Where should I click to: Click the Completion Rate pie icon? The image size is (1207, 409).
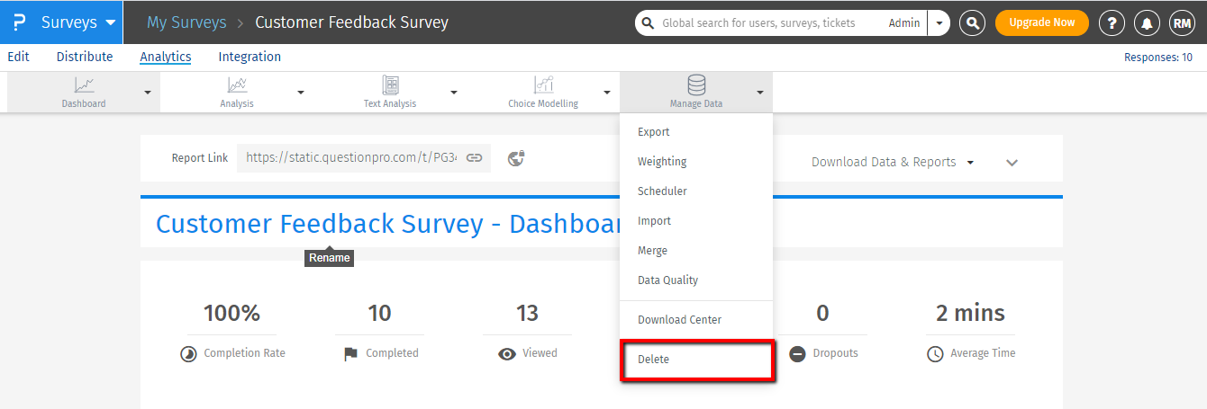tap(188, 354)
